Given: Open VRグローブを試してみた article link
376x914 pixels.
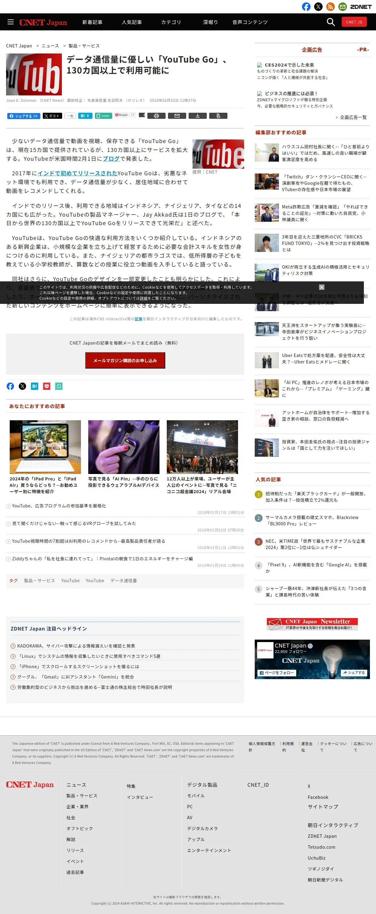Looking at the screenshot, I should (74, 523).
